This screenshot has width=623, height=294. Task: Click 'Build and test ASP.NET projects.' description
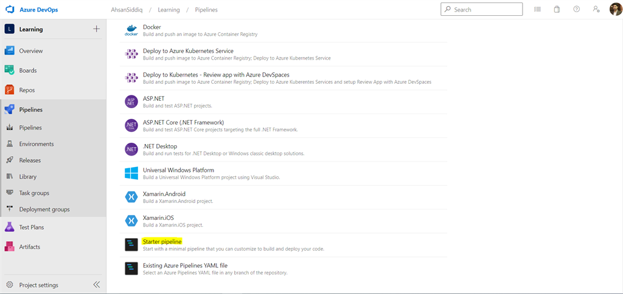[178, 106]
